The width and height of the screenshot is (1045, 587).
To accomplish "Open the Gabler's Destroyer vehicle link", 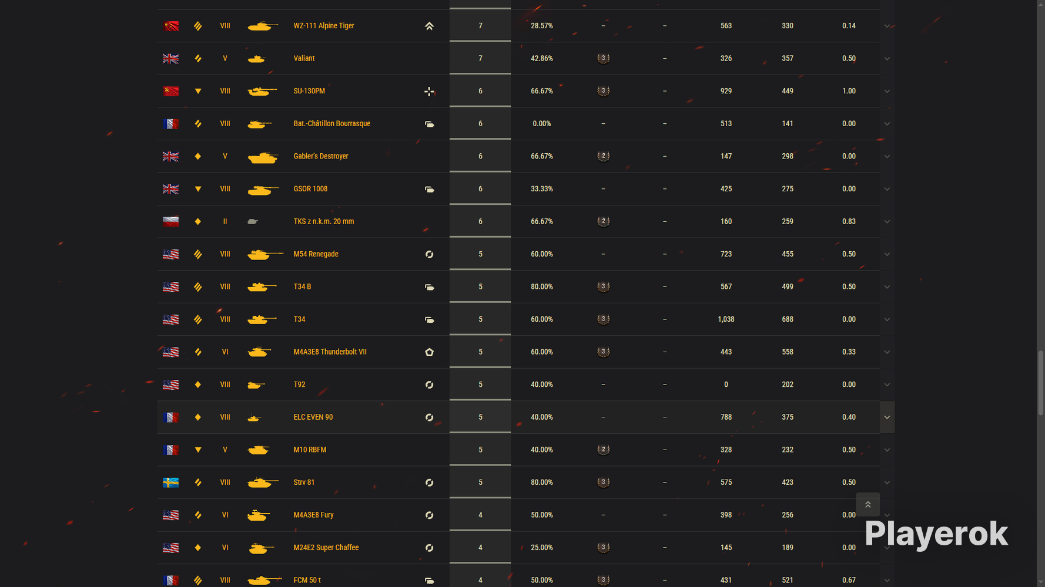I will (x=321, y=156).
